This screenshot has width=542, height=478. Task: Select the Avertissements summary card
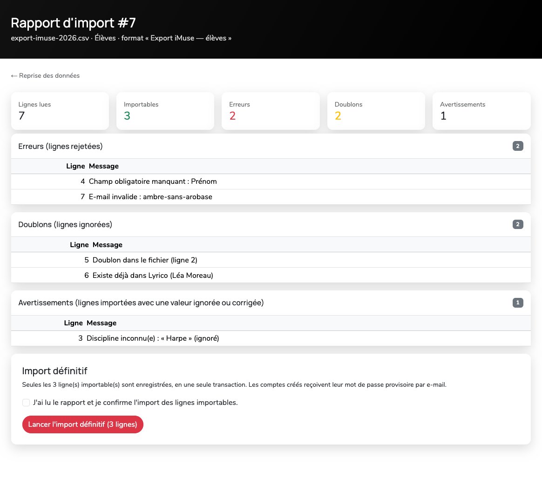tap(481, 111)
